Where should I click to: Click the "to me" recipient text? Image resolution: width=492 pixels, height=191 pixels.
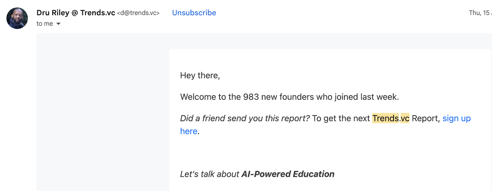pos(45,24)
